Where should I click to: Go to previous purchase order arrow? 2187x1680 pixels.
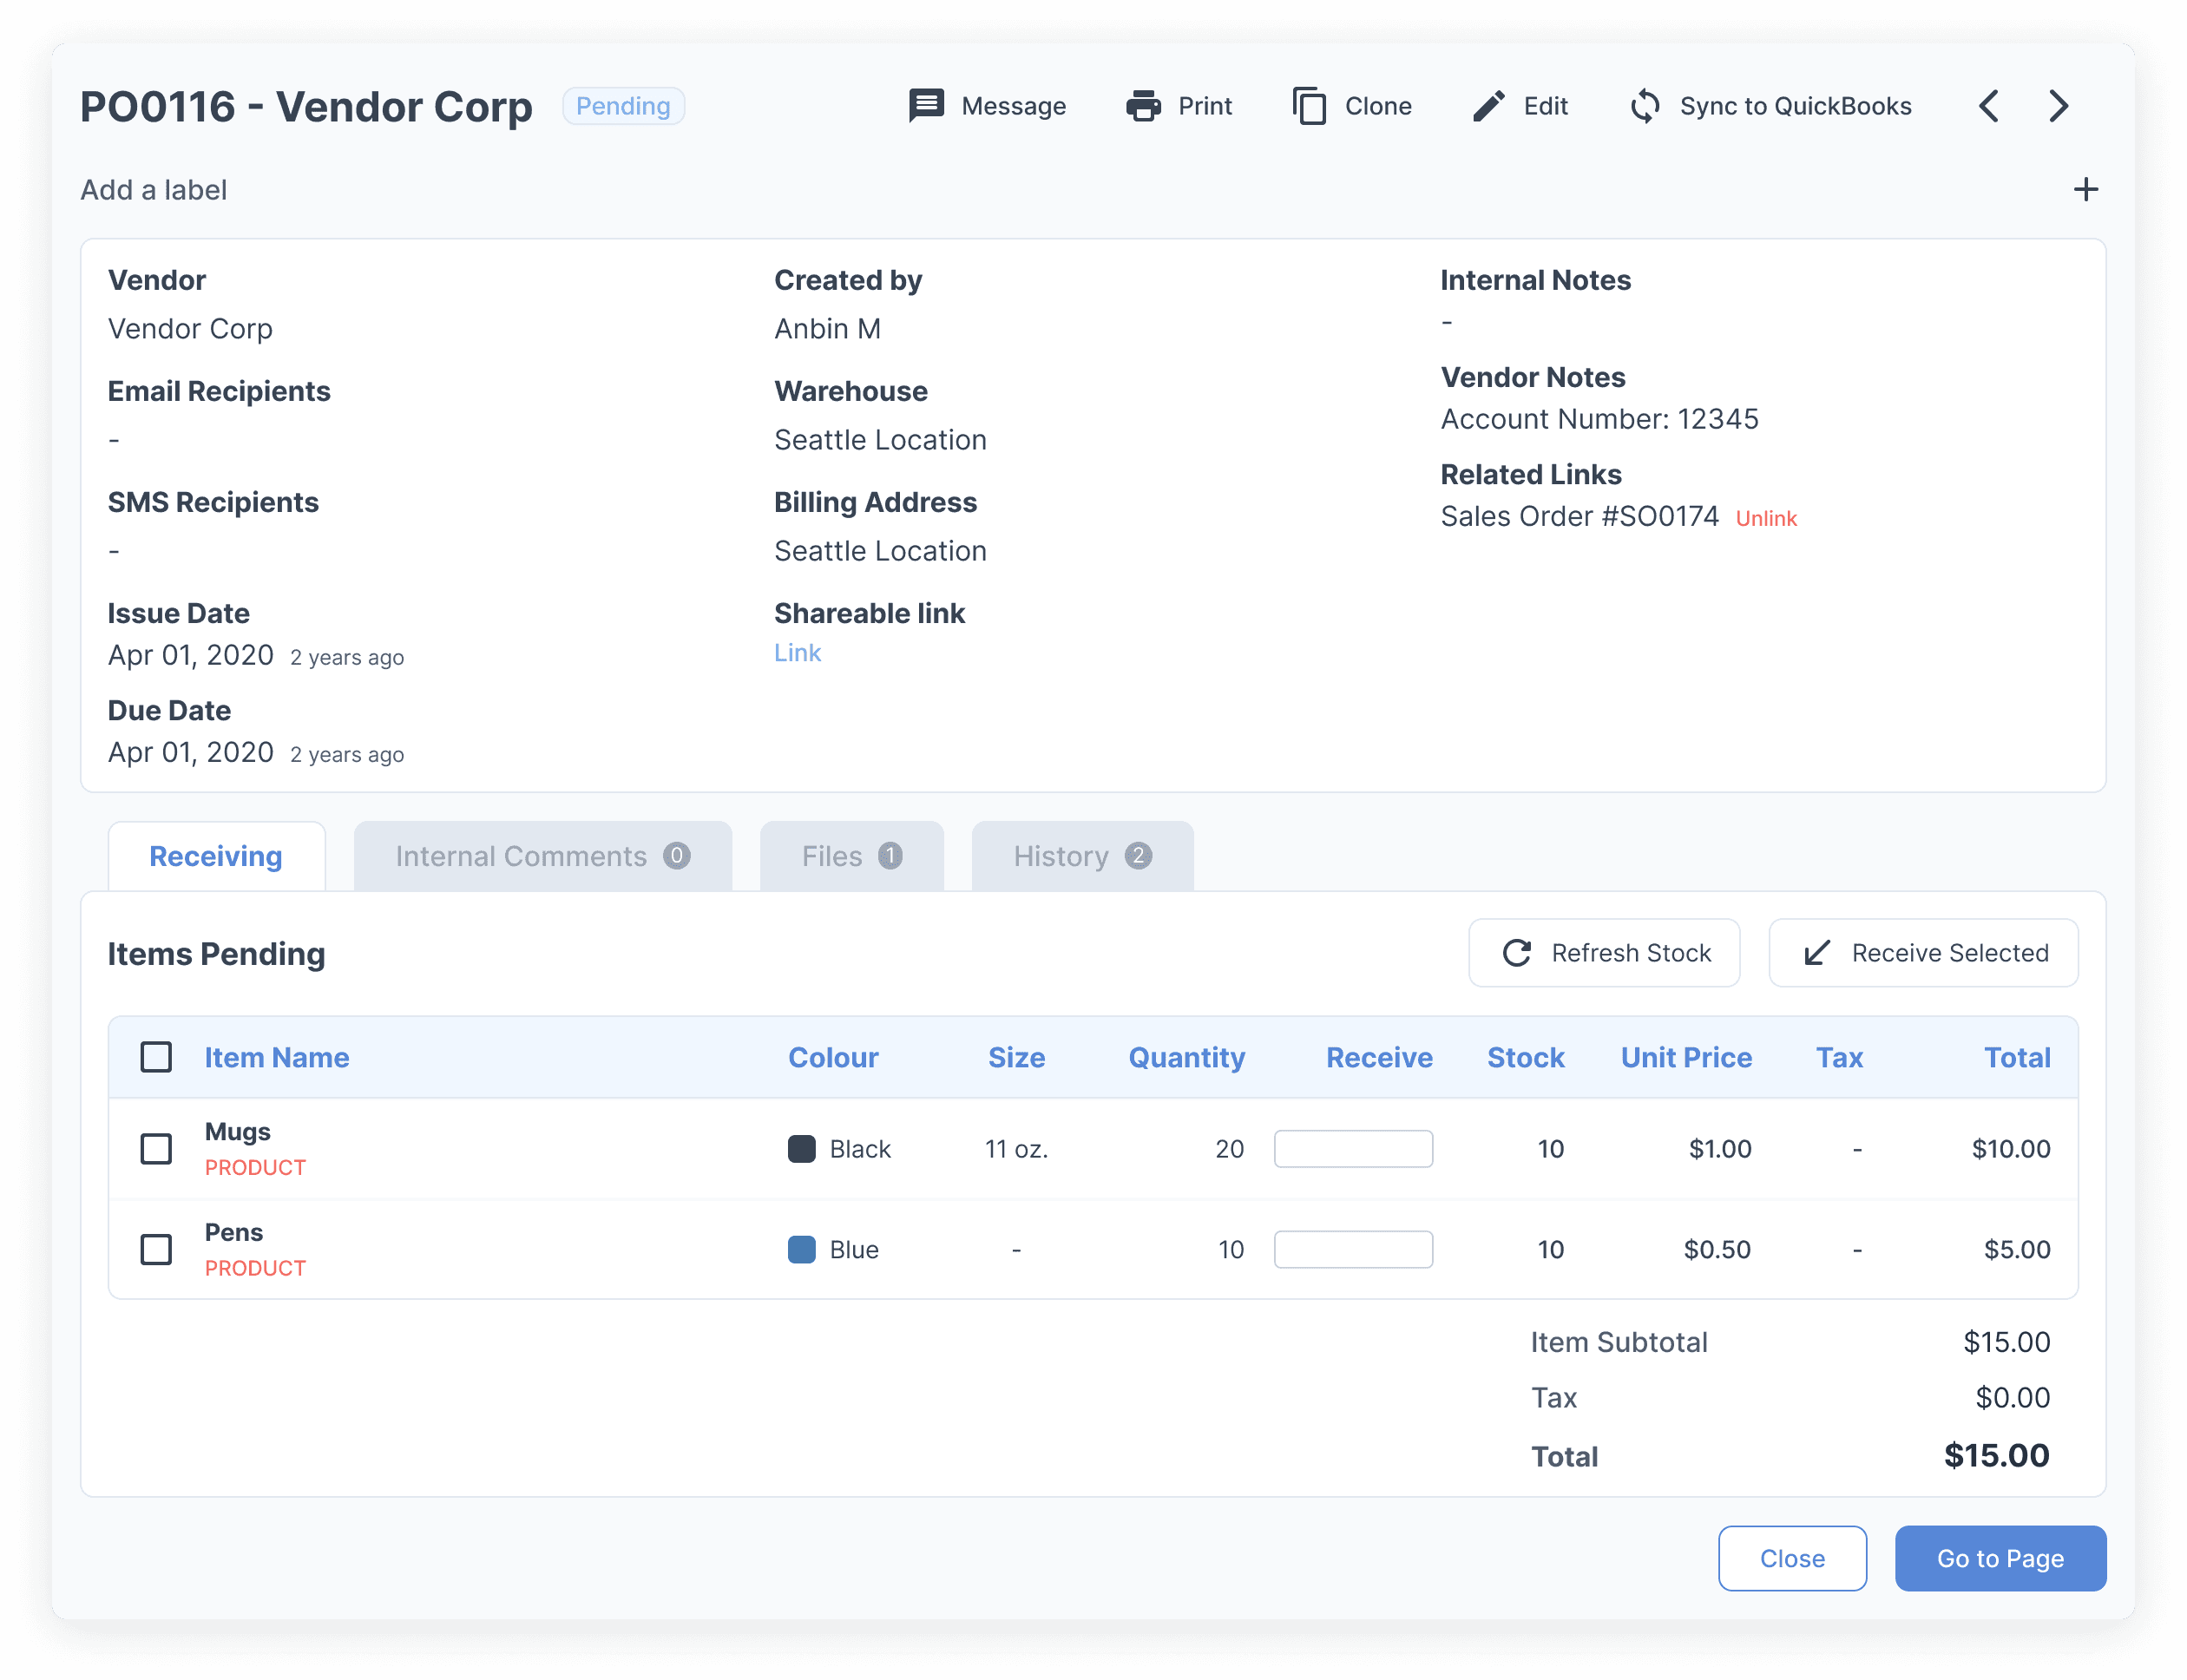1989,105
